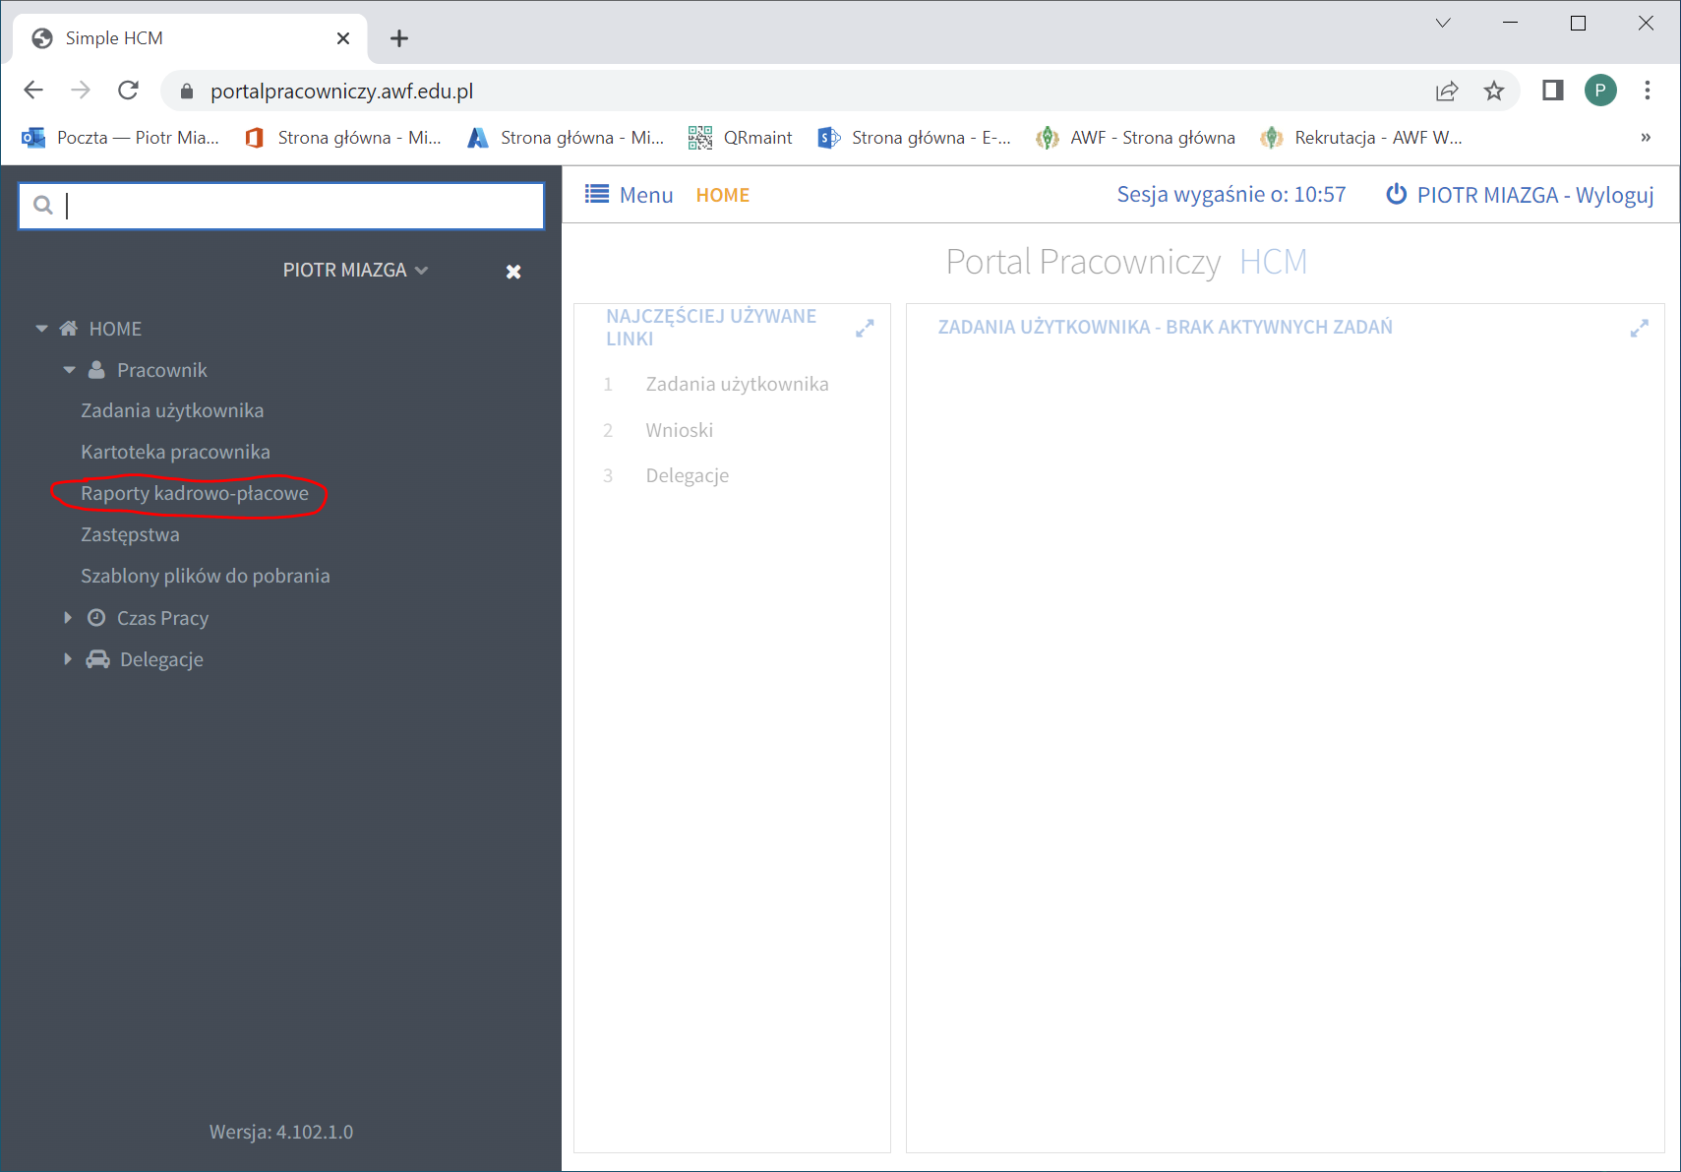Collapse the Pracownik tree arrow

(x=69, y=370)
